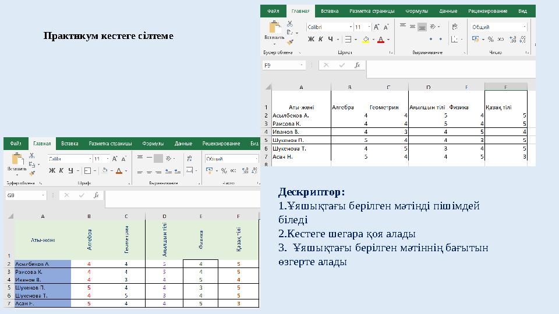559x314 pixels.
Task: Toggle Italic К in upper-right Excel window
Action: pos(320,39)
